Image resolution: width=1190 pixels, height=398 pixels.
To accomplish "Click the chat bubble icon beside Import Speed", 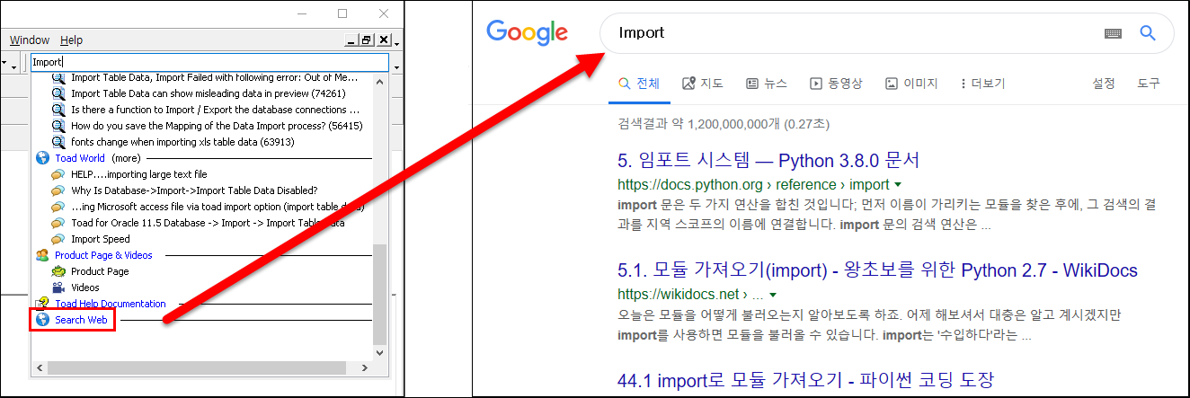I will (x=58, y=239).
